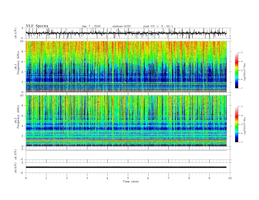Click the upper "log(PSD)(V²/Hz)" color bar label
Screen dimensions: 259x200
245,72
